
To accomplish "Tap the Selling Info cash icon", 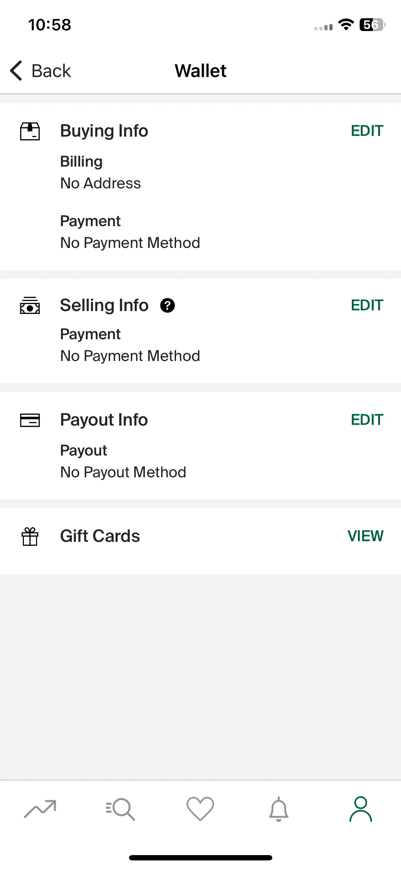I will tap(30, 305).
